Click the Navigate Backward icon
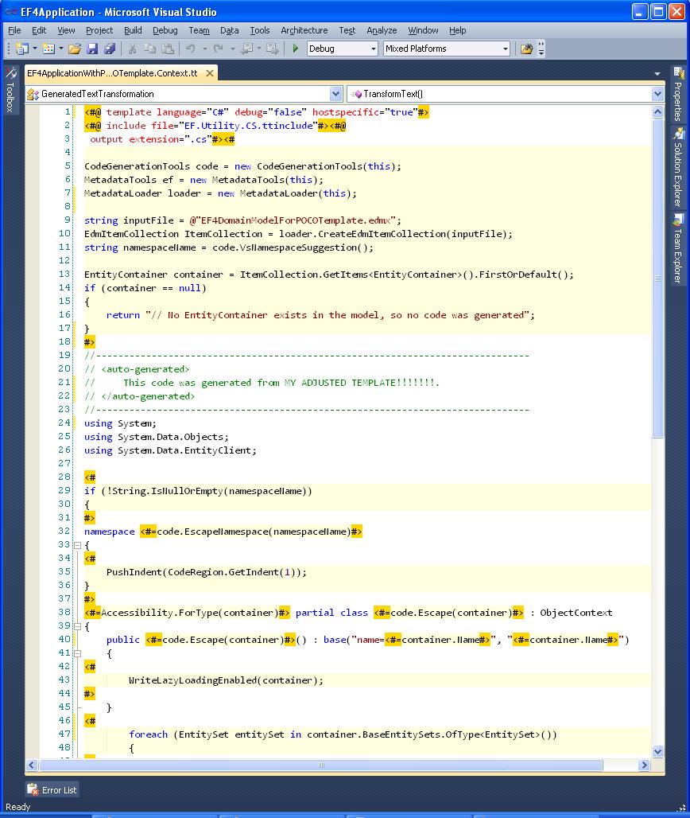This screenshot has width=690, height=818. 247,49
